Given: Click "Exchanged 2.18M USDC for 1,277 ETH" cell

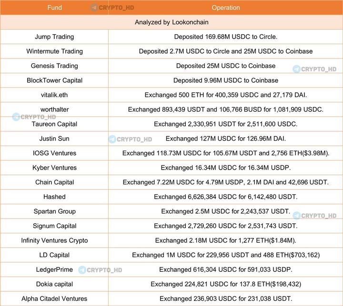Looking at the screenshot, I should (226, 240).
